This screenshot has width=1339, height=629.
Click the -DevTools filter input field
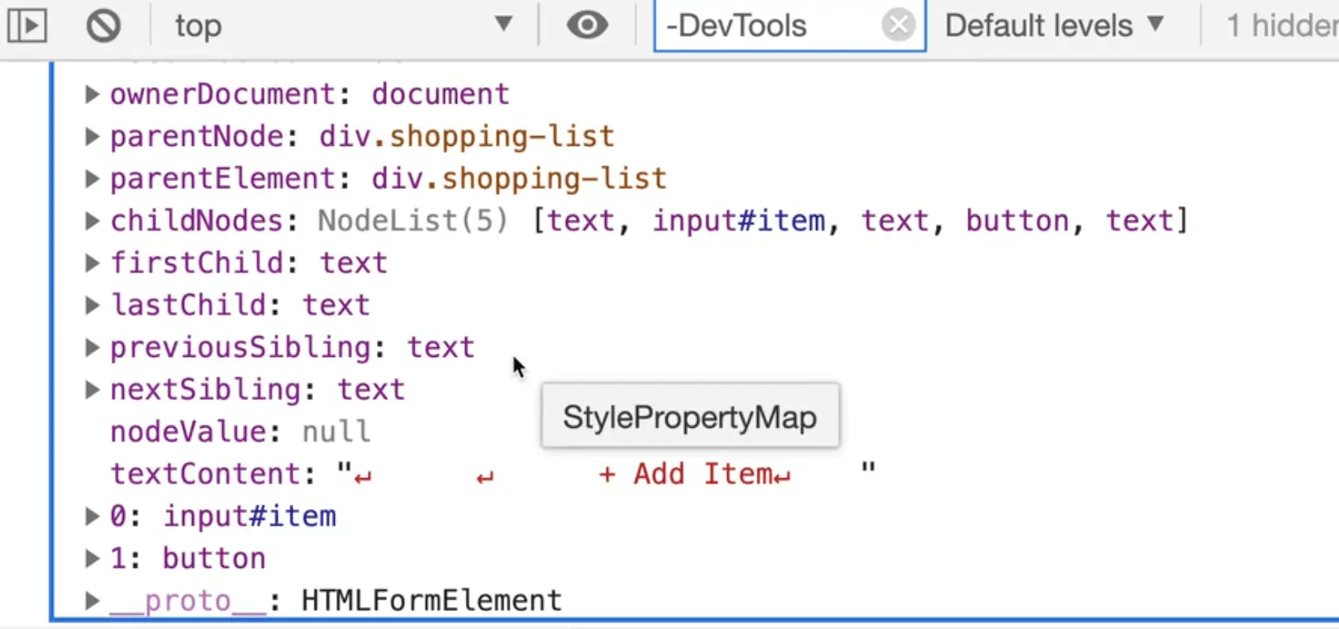coord(766,26)
